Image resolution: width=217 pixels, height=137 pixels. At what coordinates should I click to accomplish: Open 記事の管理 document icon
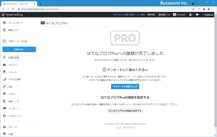4,57
